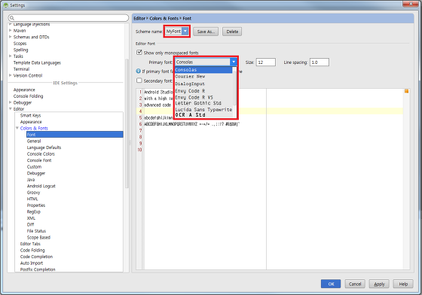Viewport: 422px width, 295px height.
Task: Click the Line spacing input field
Action: (320, 62)
